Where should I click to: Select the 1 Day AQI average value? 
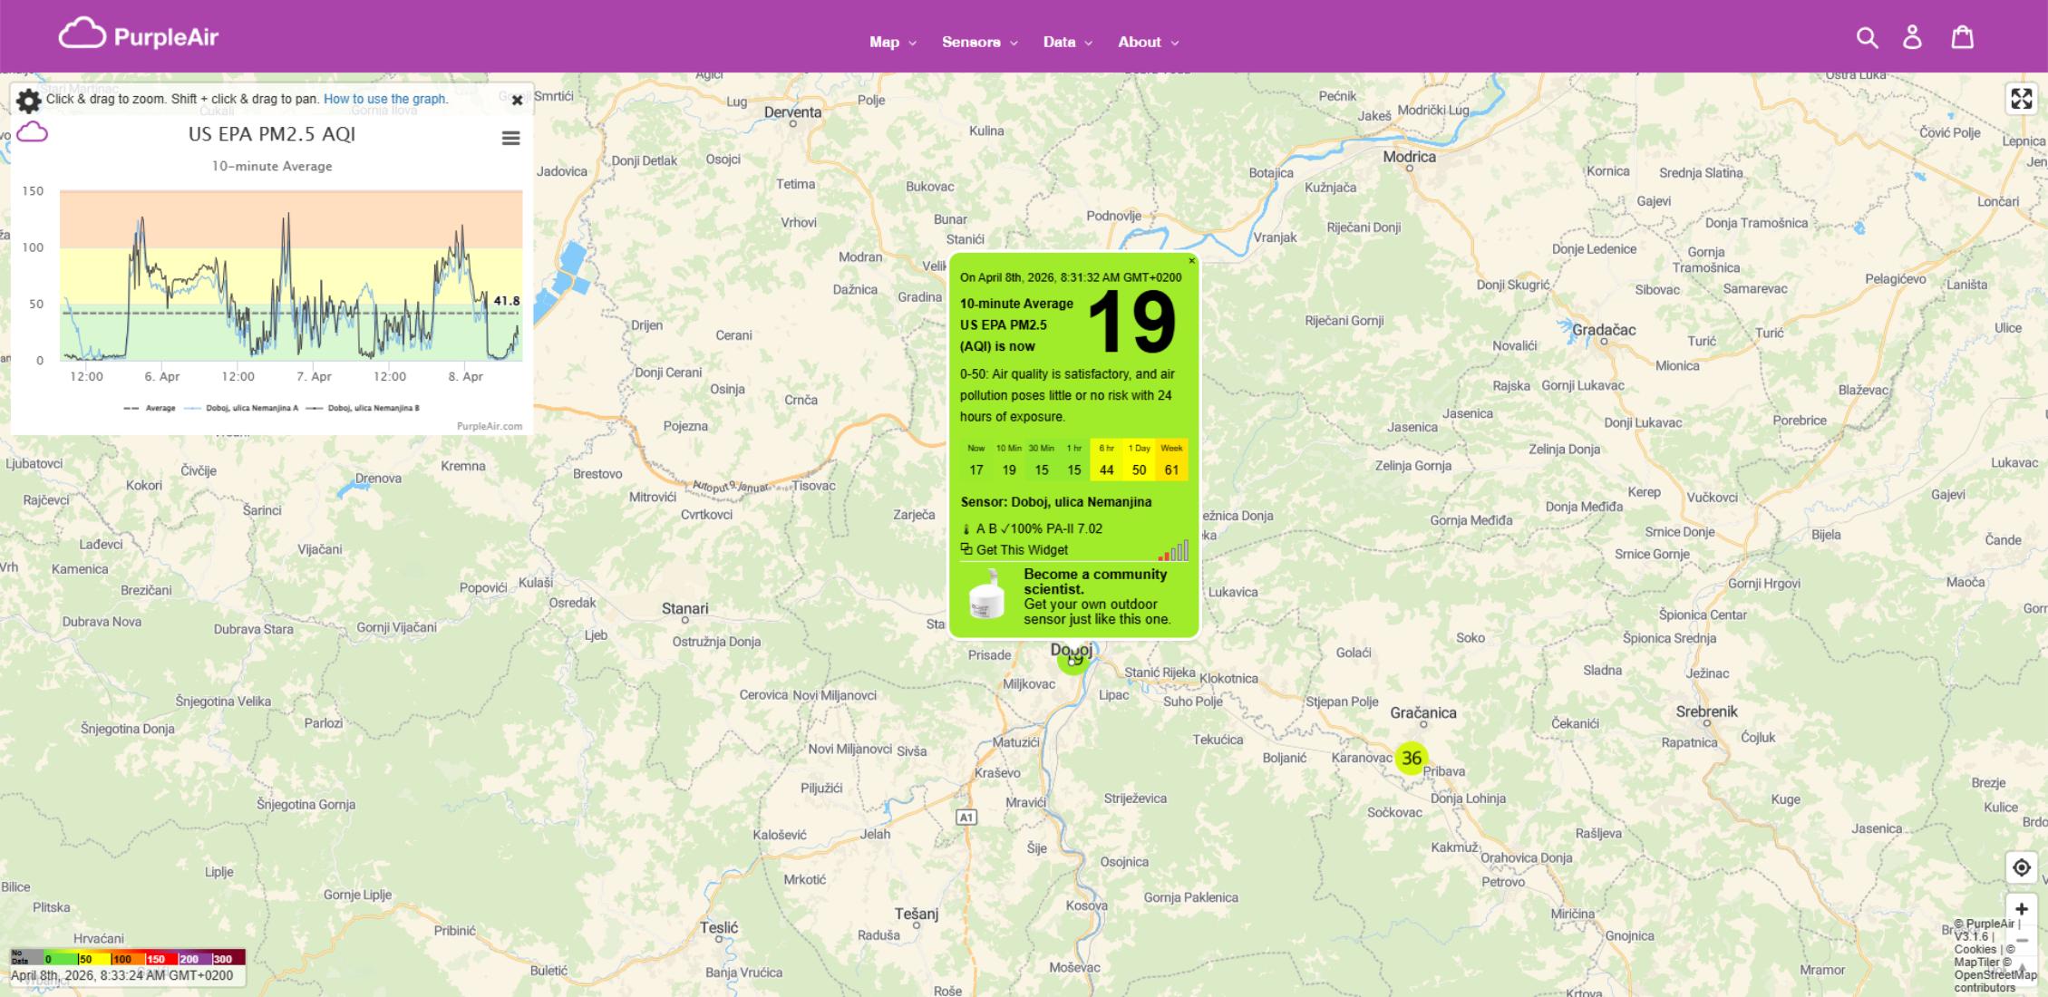pyautogui.click(x=1139, y=469)
